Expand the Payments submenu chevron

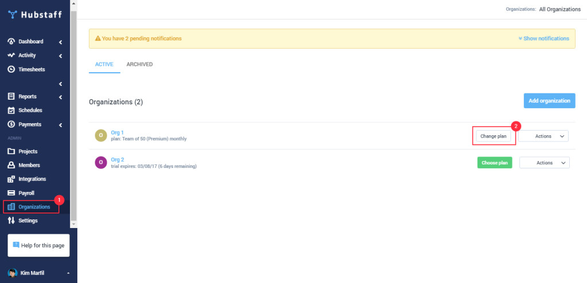[60, 125]
